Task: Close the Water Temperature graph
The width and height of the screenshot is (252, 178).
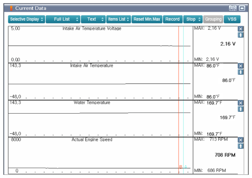Action: (241, 103)
